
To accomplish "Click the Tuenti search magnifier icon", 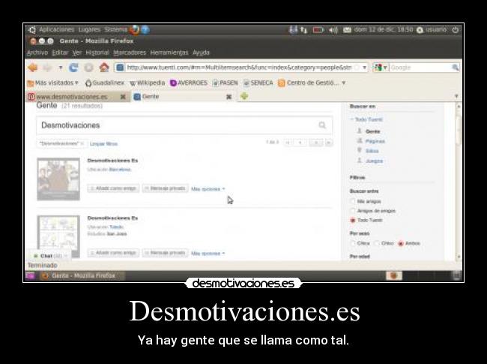I will pyautogui.click(x=322, y=125).
